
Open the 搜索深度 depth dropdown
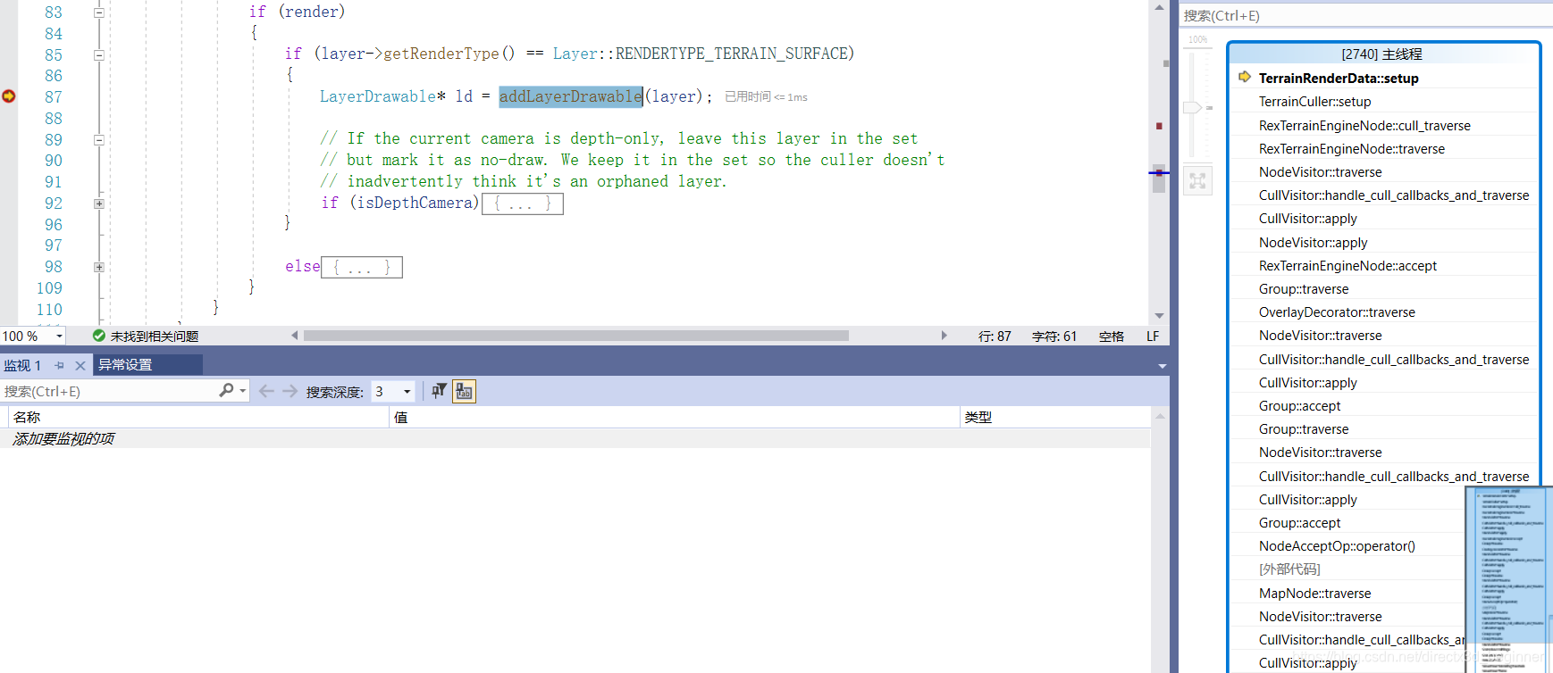pos(407,391)
